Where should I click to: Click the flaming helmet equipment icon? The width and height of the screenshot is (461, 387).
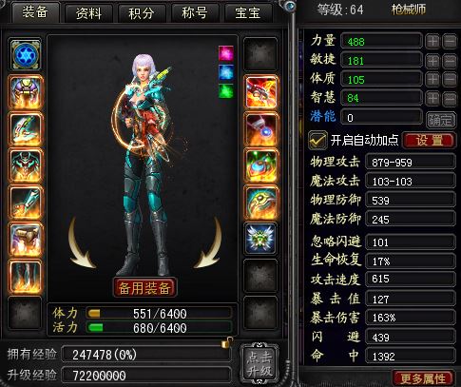26,92
